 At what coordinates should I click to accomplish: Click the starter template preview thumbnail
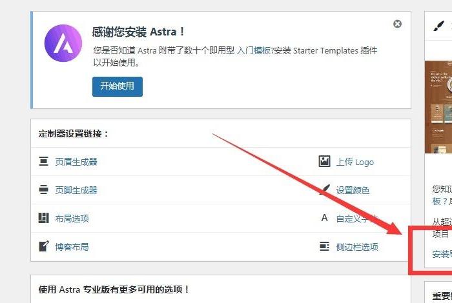(x=438, y=107)
